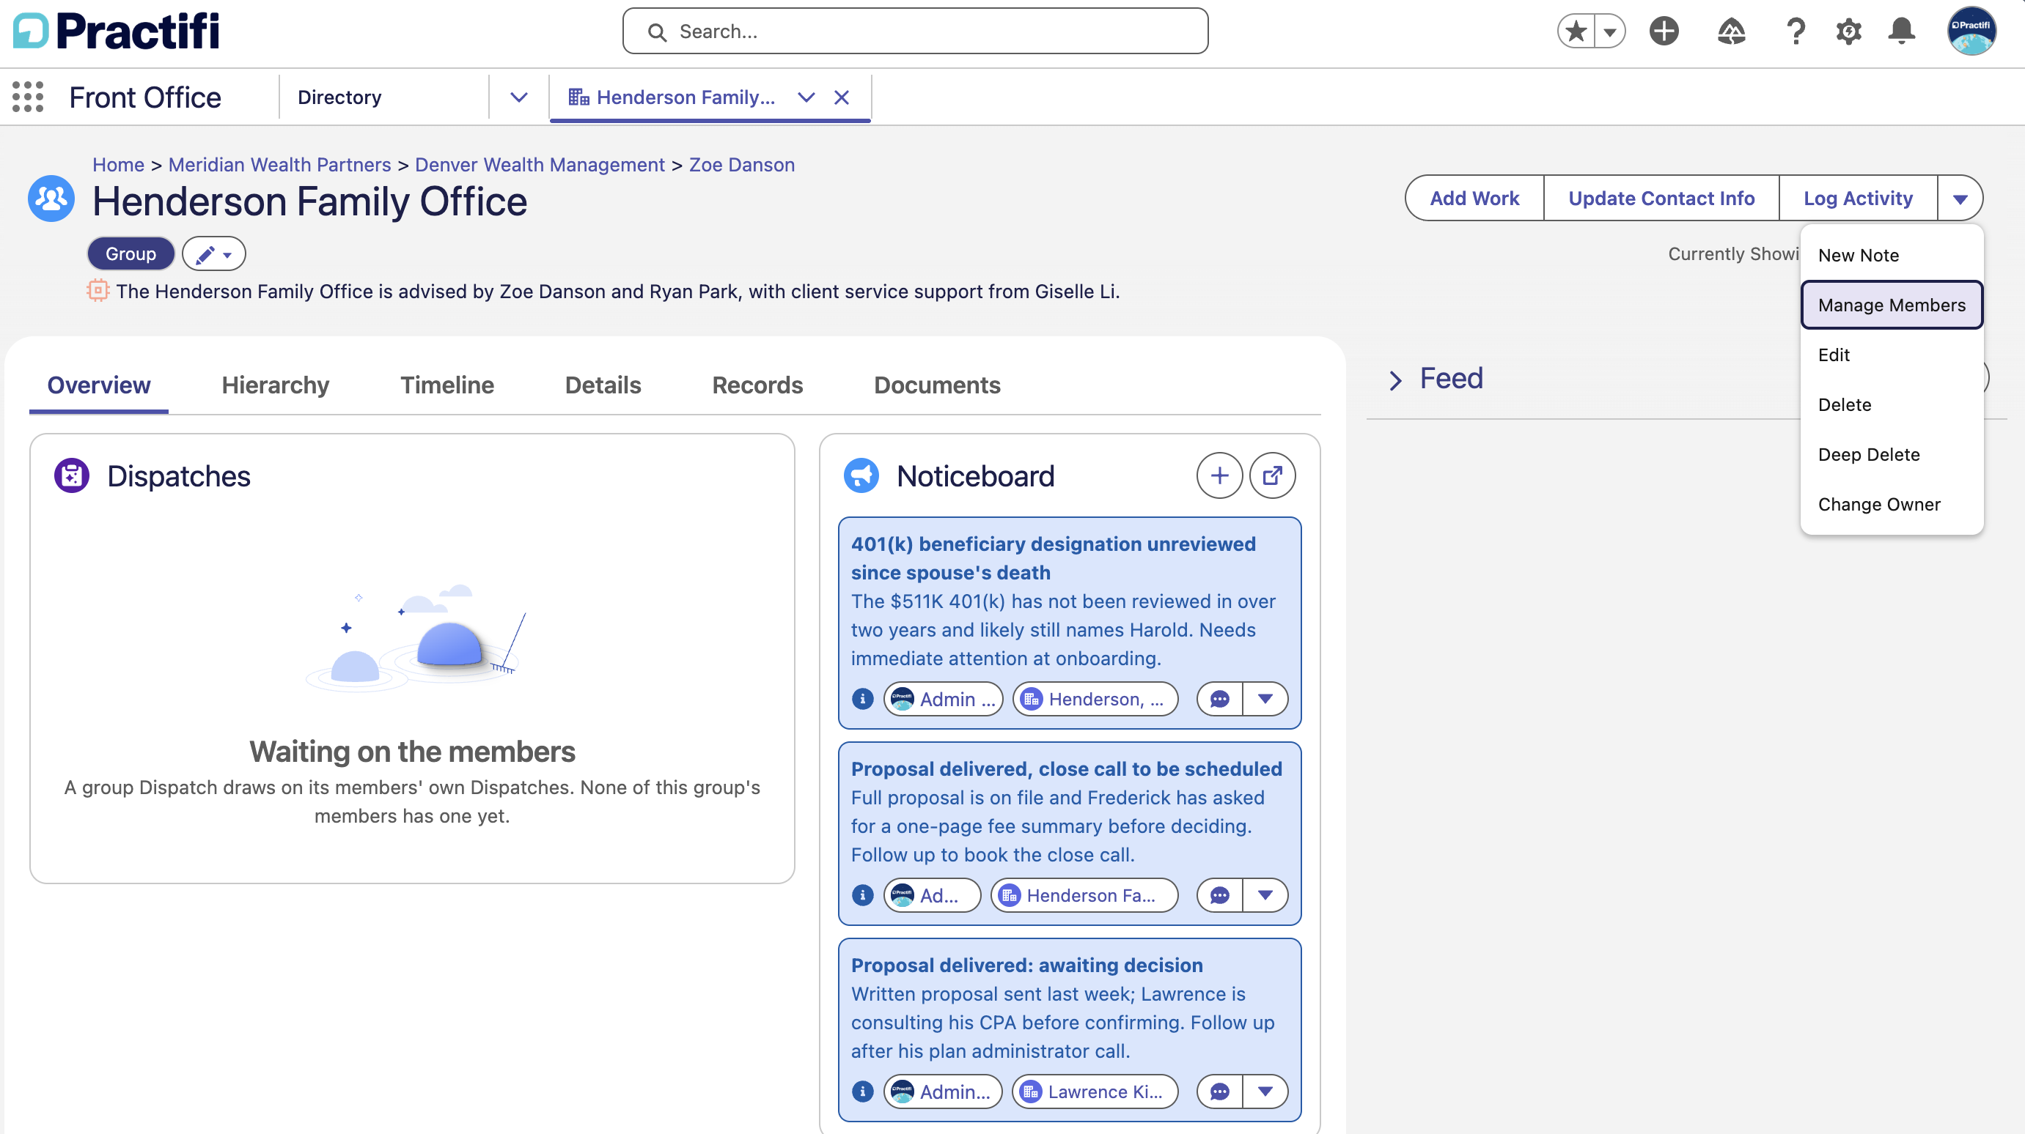Click the Dispatches card icon
Image resolution: width=2025 pixels, height=1134 pixels.
(x=72, y=476)
